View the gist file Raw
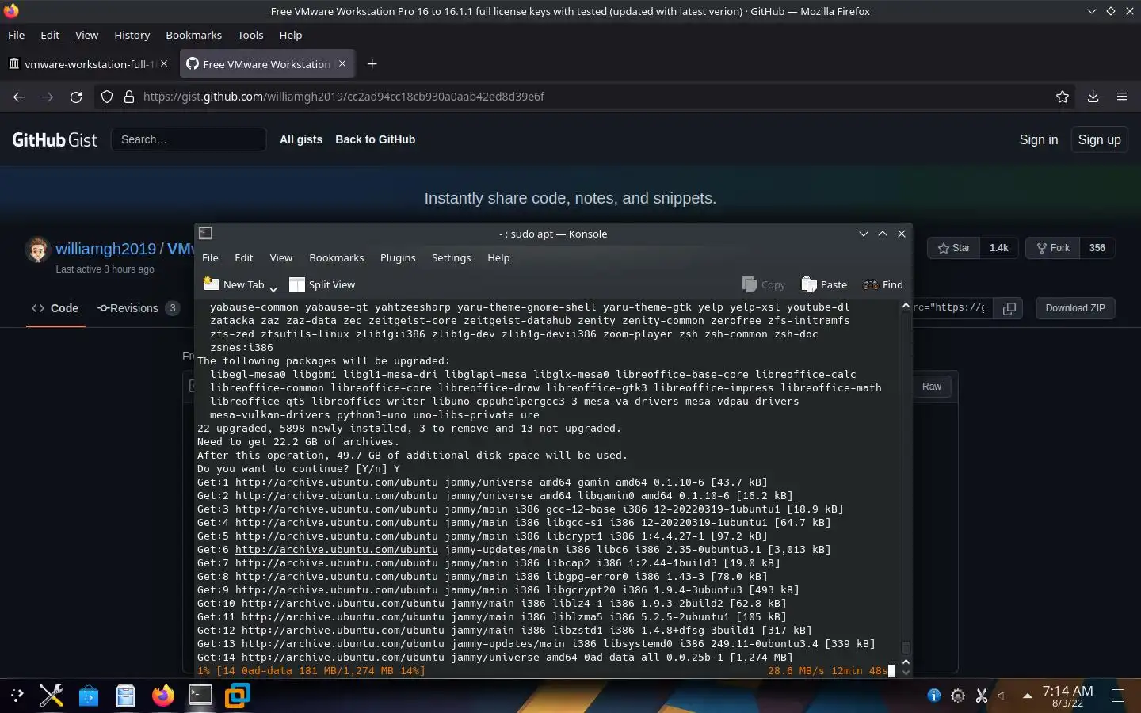Screen dimensions: 1141x713 [932, 387]
